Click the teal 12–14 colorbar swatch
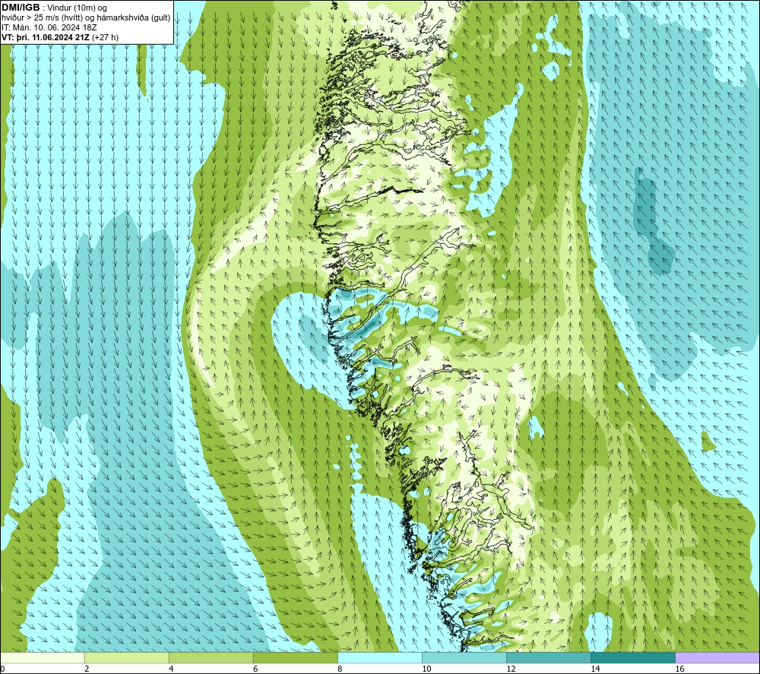 [x=549, y=657]
